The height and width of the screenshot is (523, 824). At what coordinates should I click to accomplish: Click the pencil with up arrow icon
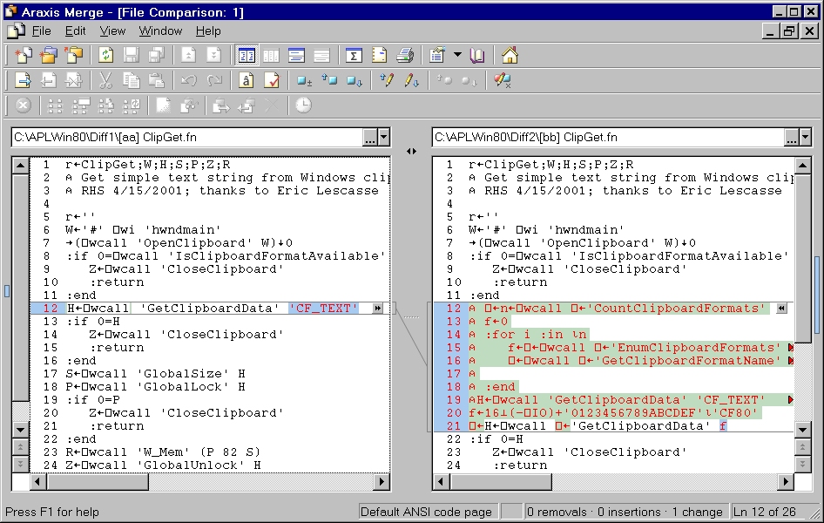tap(388, 80)
